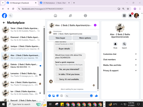The width and height of the screenshot is (143, 107).
Task: Open a new browser tab
Action: [74, 3]
